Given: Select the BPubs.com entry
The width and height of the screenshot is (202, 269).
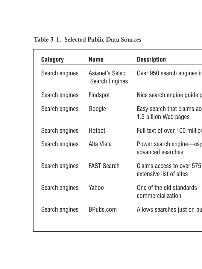Looking at the screenshot, I should pos(103,210).
